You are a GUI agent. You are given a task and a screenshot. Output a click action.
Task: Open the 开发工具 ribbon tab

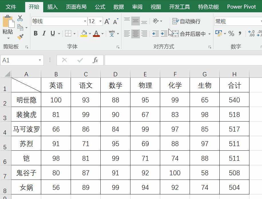[179, 7]
